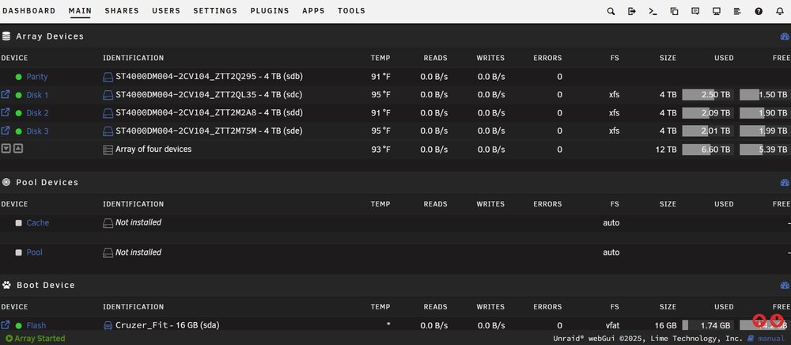The height and width of the screenshot is (345, 791).
Task: Click the drive icon beside ZTT2M2A8 identification
Action: (108, 113)
